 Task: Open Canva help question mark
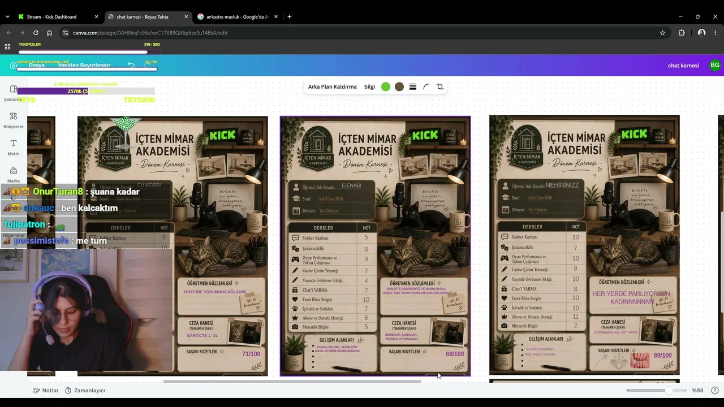[715, 391]
